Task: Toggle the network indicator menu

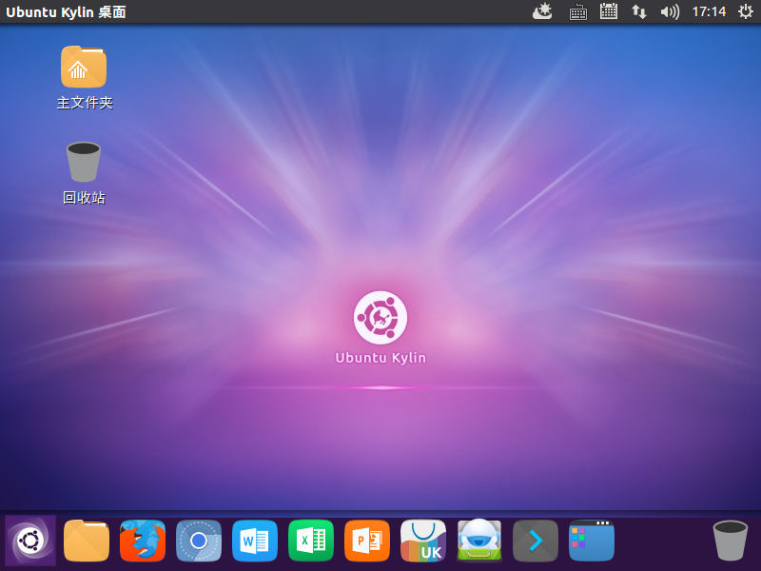Action: coord(638,12)
